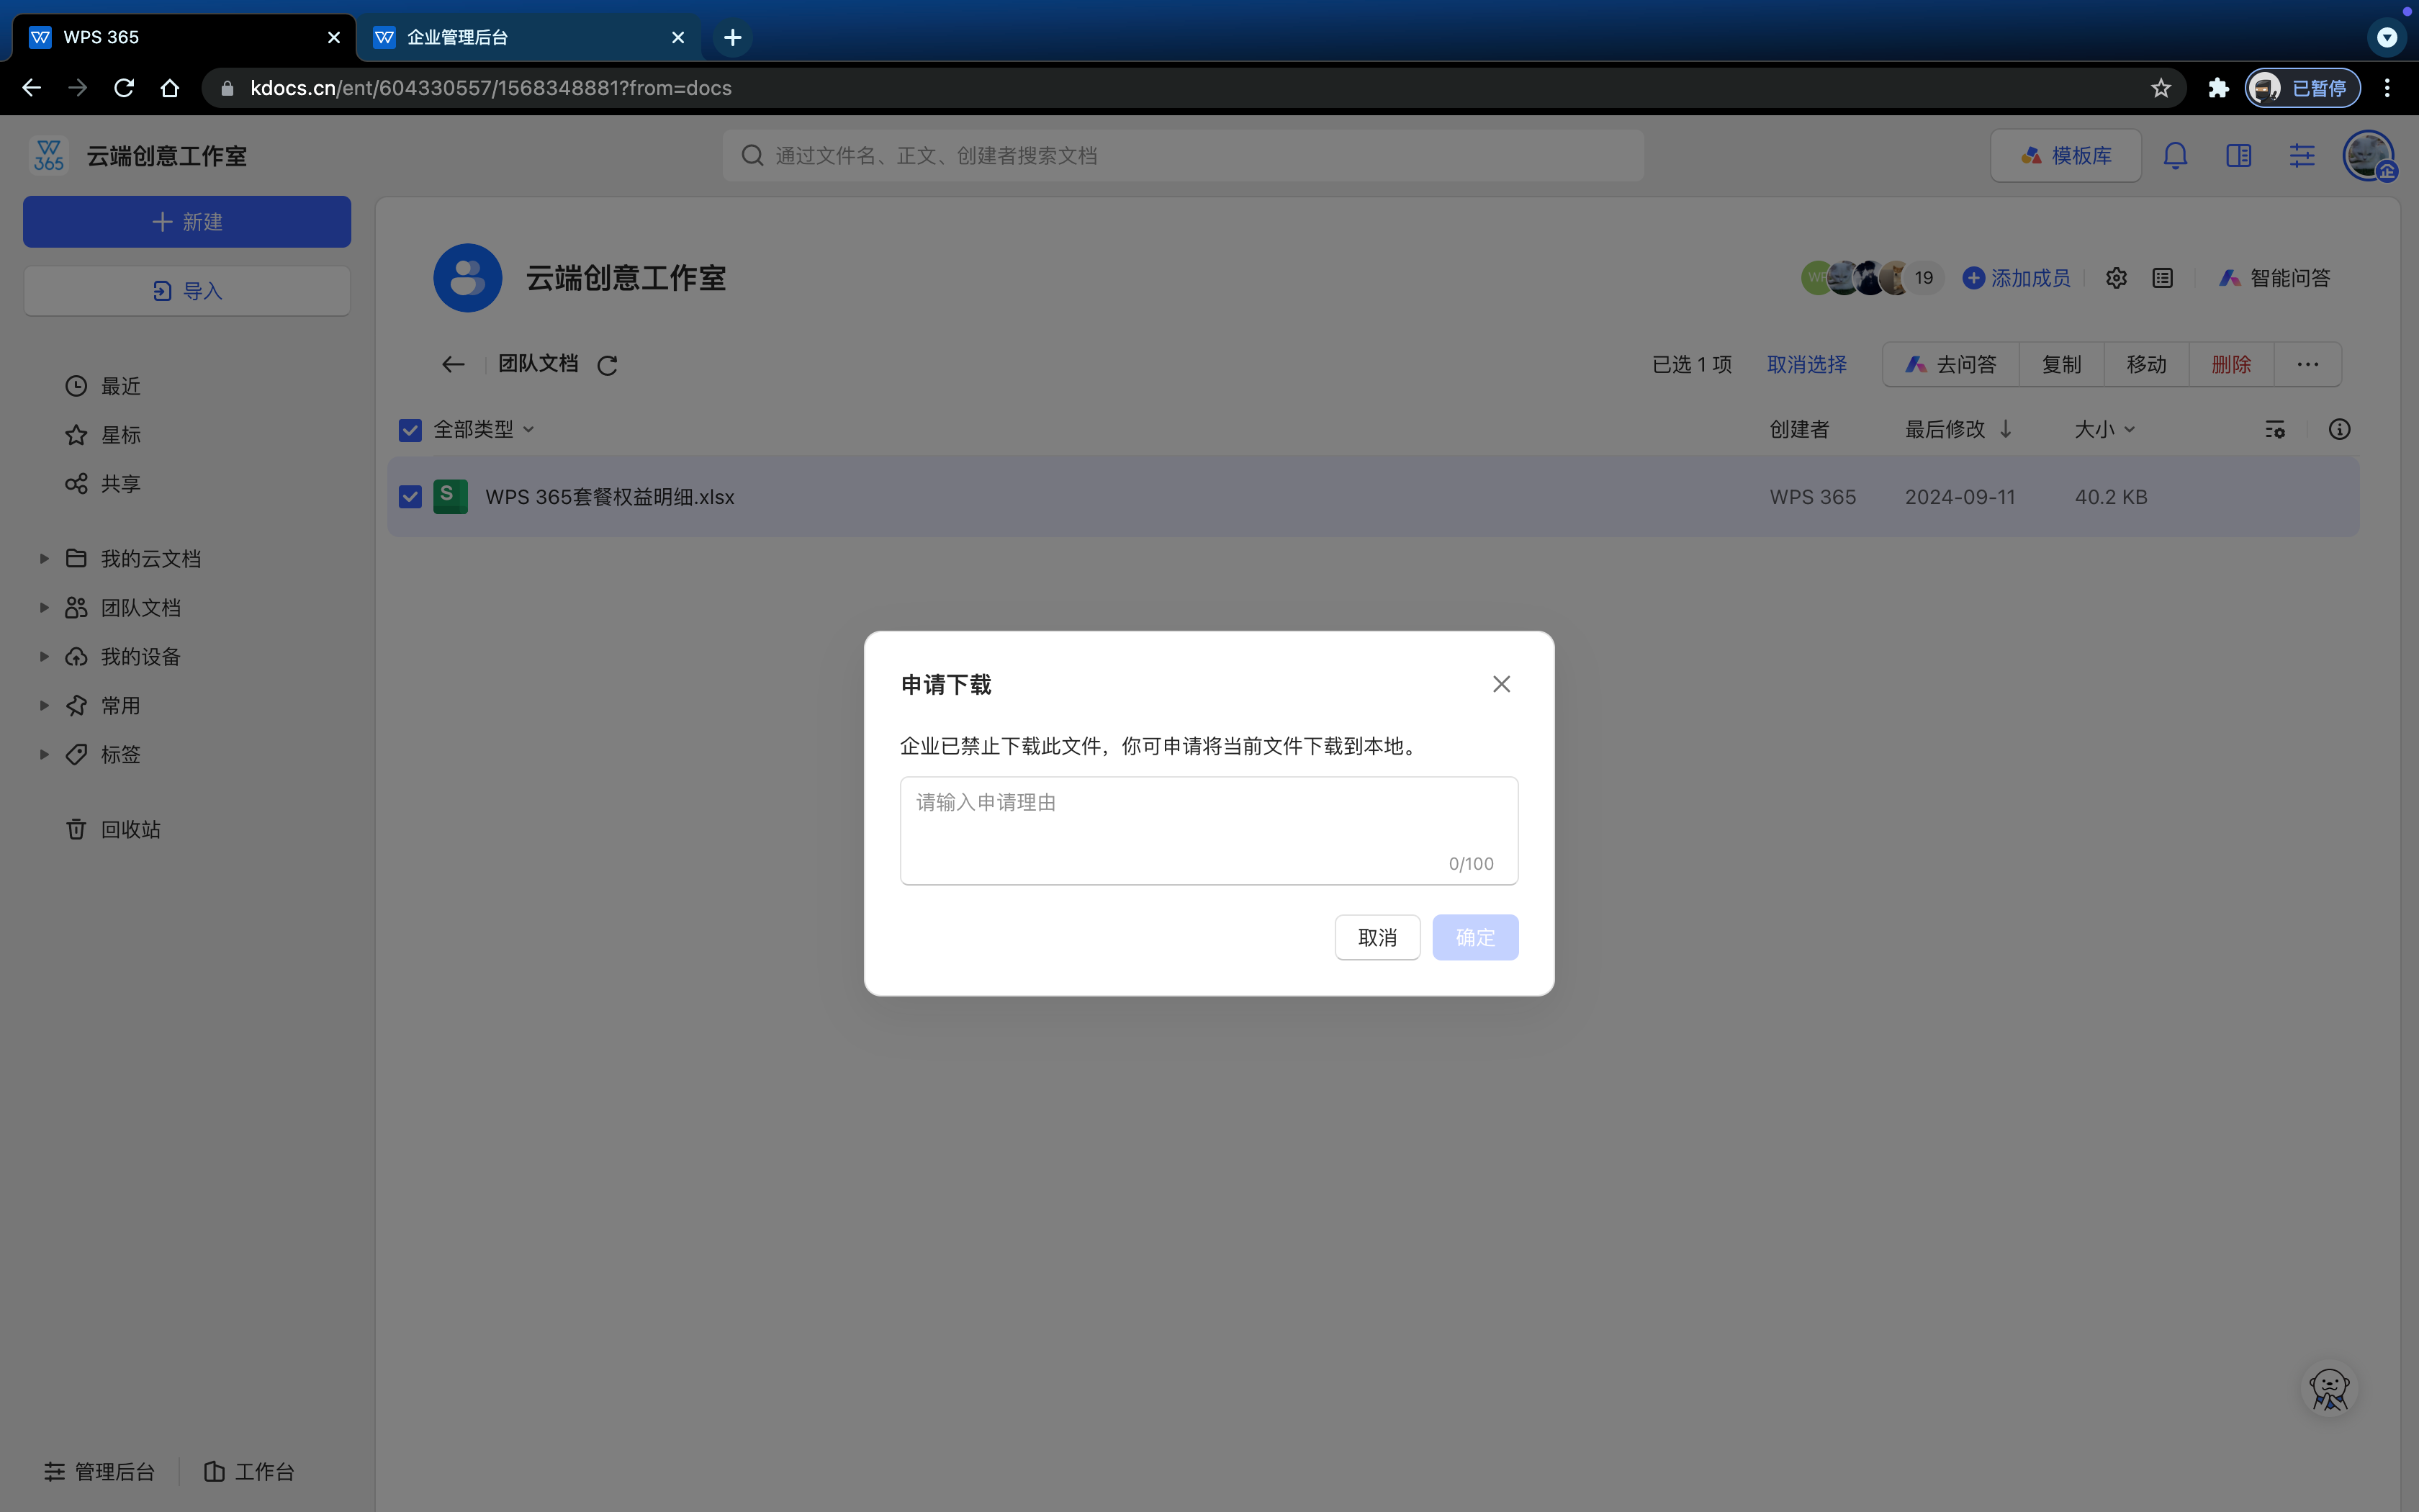Viewport: 2419px width, 1512px height.
Task: Click the 确定 button in dialog
Action: click(1474, 937)
